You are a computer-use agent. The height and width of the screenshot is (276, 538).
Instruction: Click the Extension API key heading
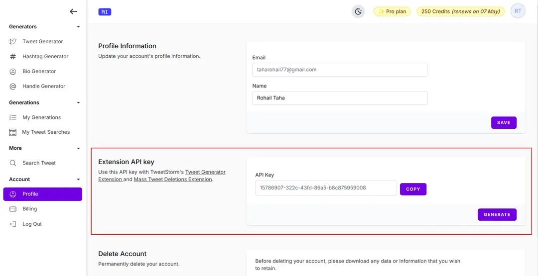(x=126, y=162)
